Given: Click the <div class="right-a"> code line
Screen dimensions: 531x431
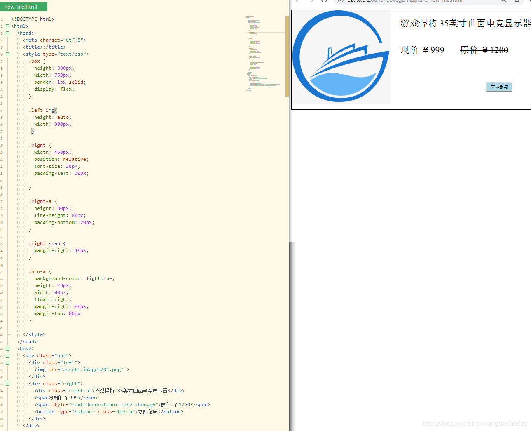Looking at the screenshot, I should point(110,391).
